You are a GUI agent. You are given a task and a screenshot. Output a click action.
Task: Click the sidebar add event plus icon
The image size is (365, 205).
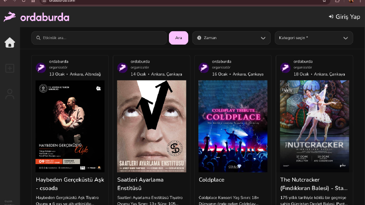coord(10,68)
